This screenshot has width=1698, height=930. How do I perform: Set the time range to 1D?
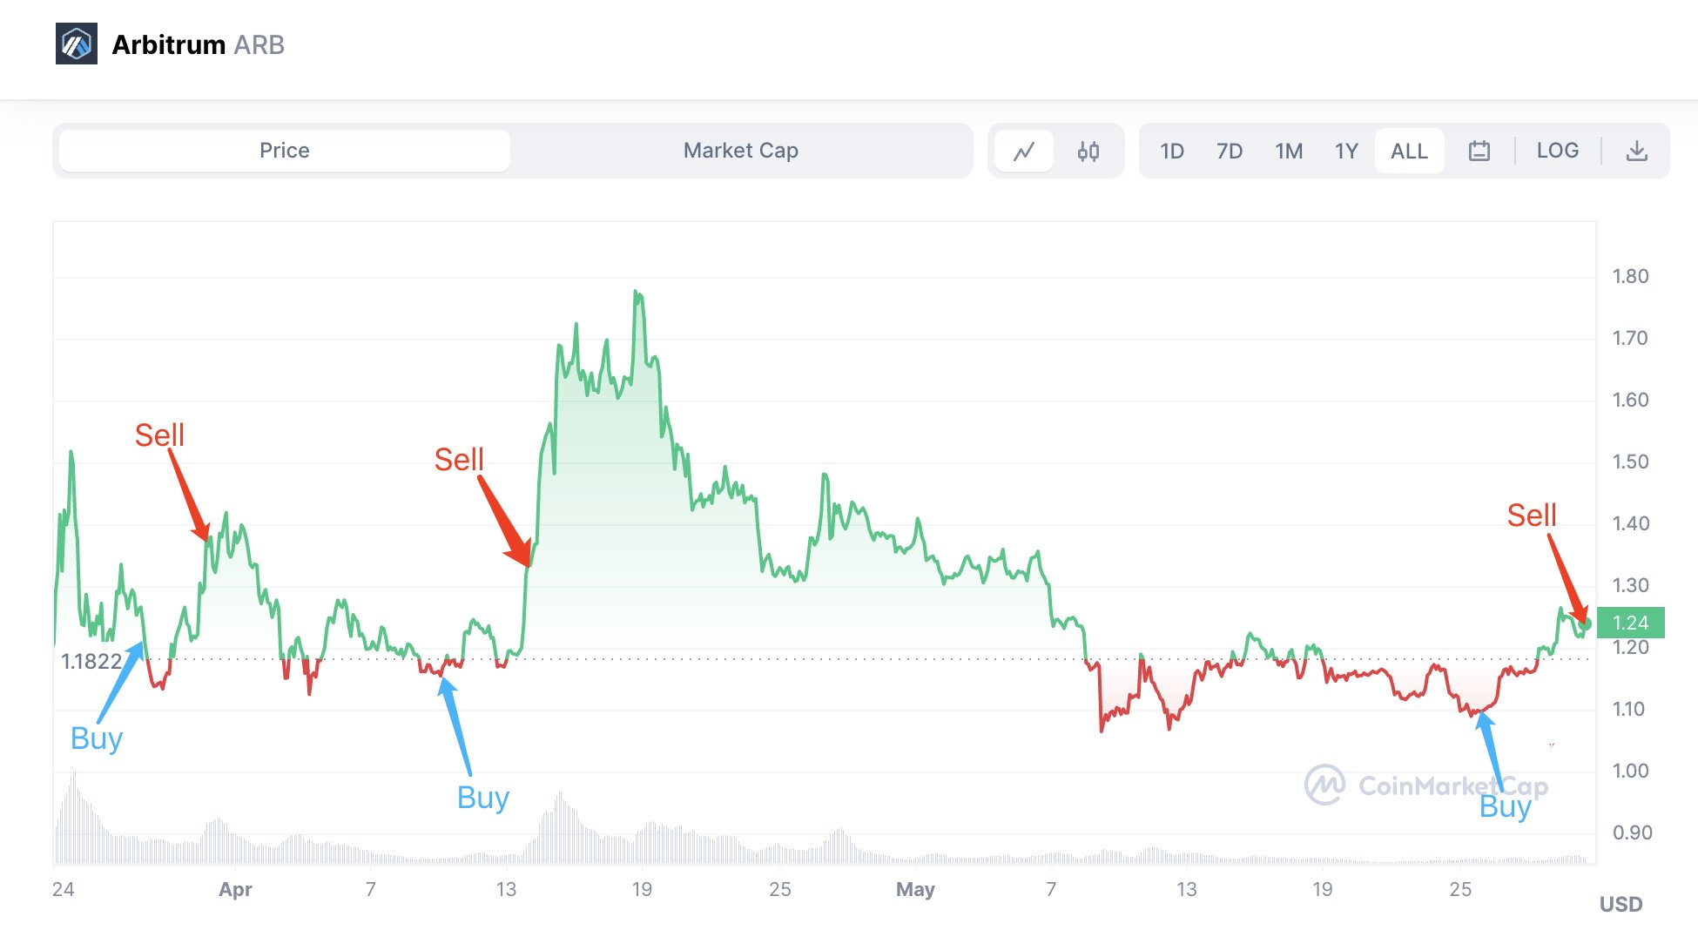tap(1171, 151)
